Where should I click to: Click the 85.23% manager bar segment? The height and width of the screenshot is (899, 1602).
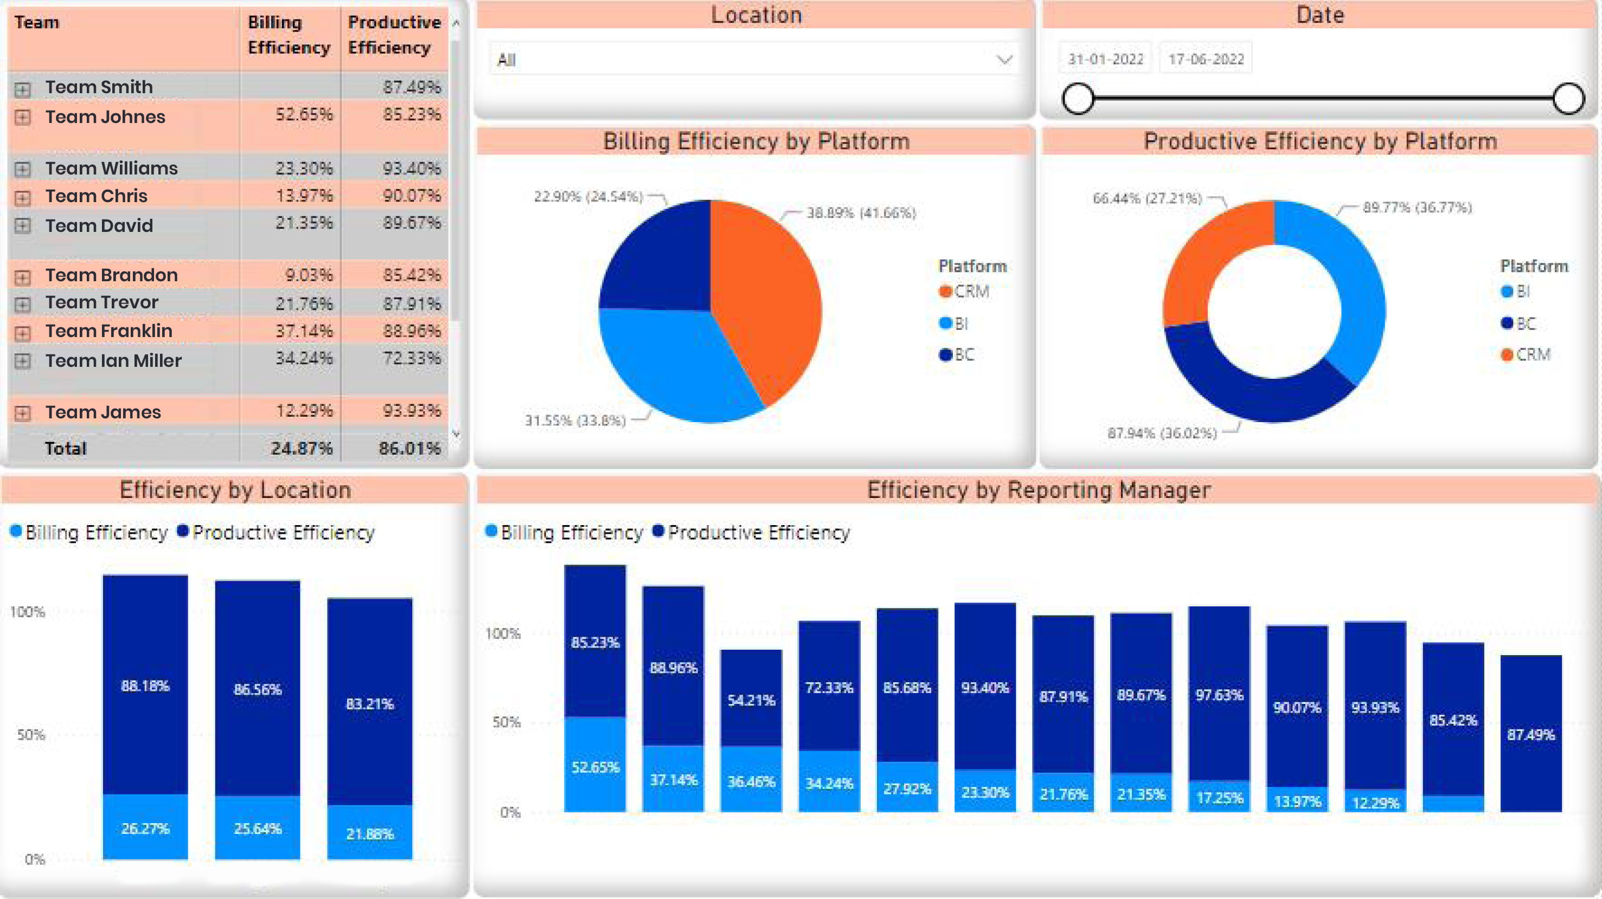pos(595,641)
